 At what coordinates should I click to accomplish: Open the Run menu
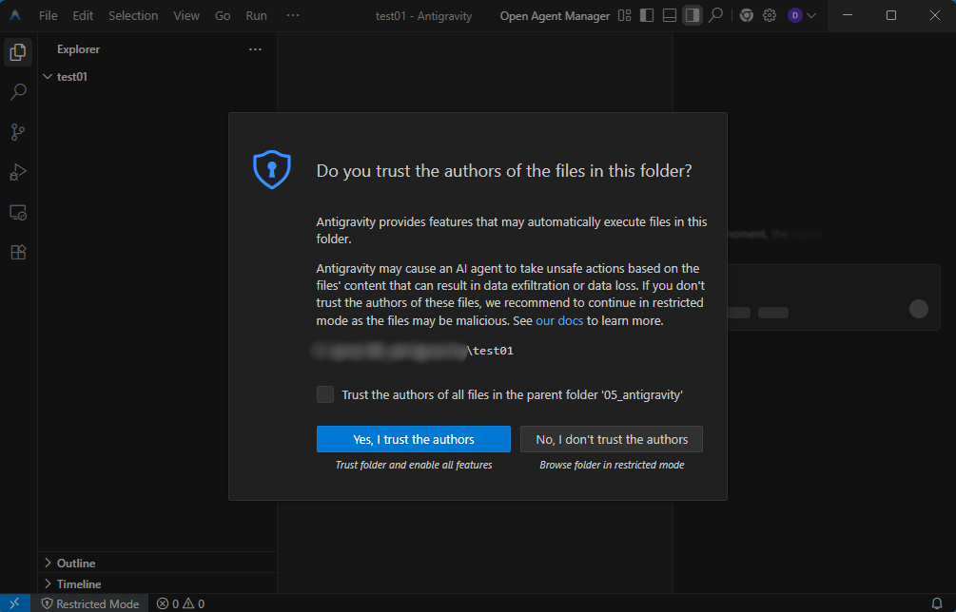point(256,16)
